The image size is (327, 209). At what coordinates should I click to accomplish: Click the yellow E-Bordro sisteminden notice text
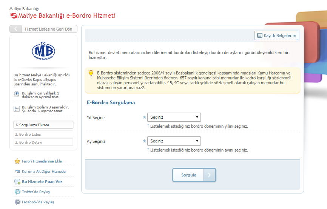[x=194, y=81]
